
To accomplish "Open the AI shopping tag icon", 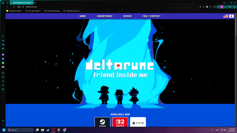I will click(230, 7).
